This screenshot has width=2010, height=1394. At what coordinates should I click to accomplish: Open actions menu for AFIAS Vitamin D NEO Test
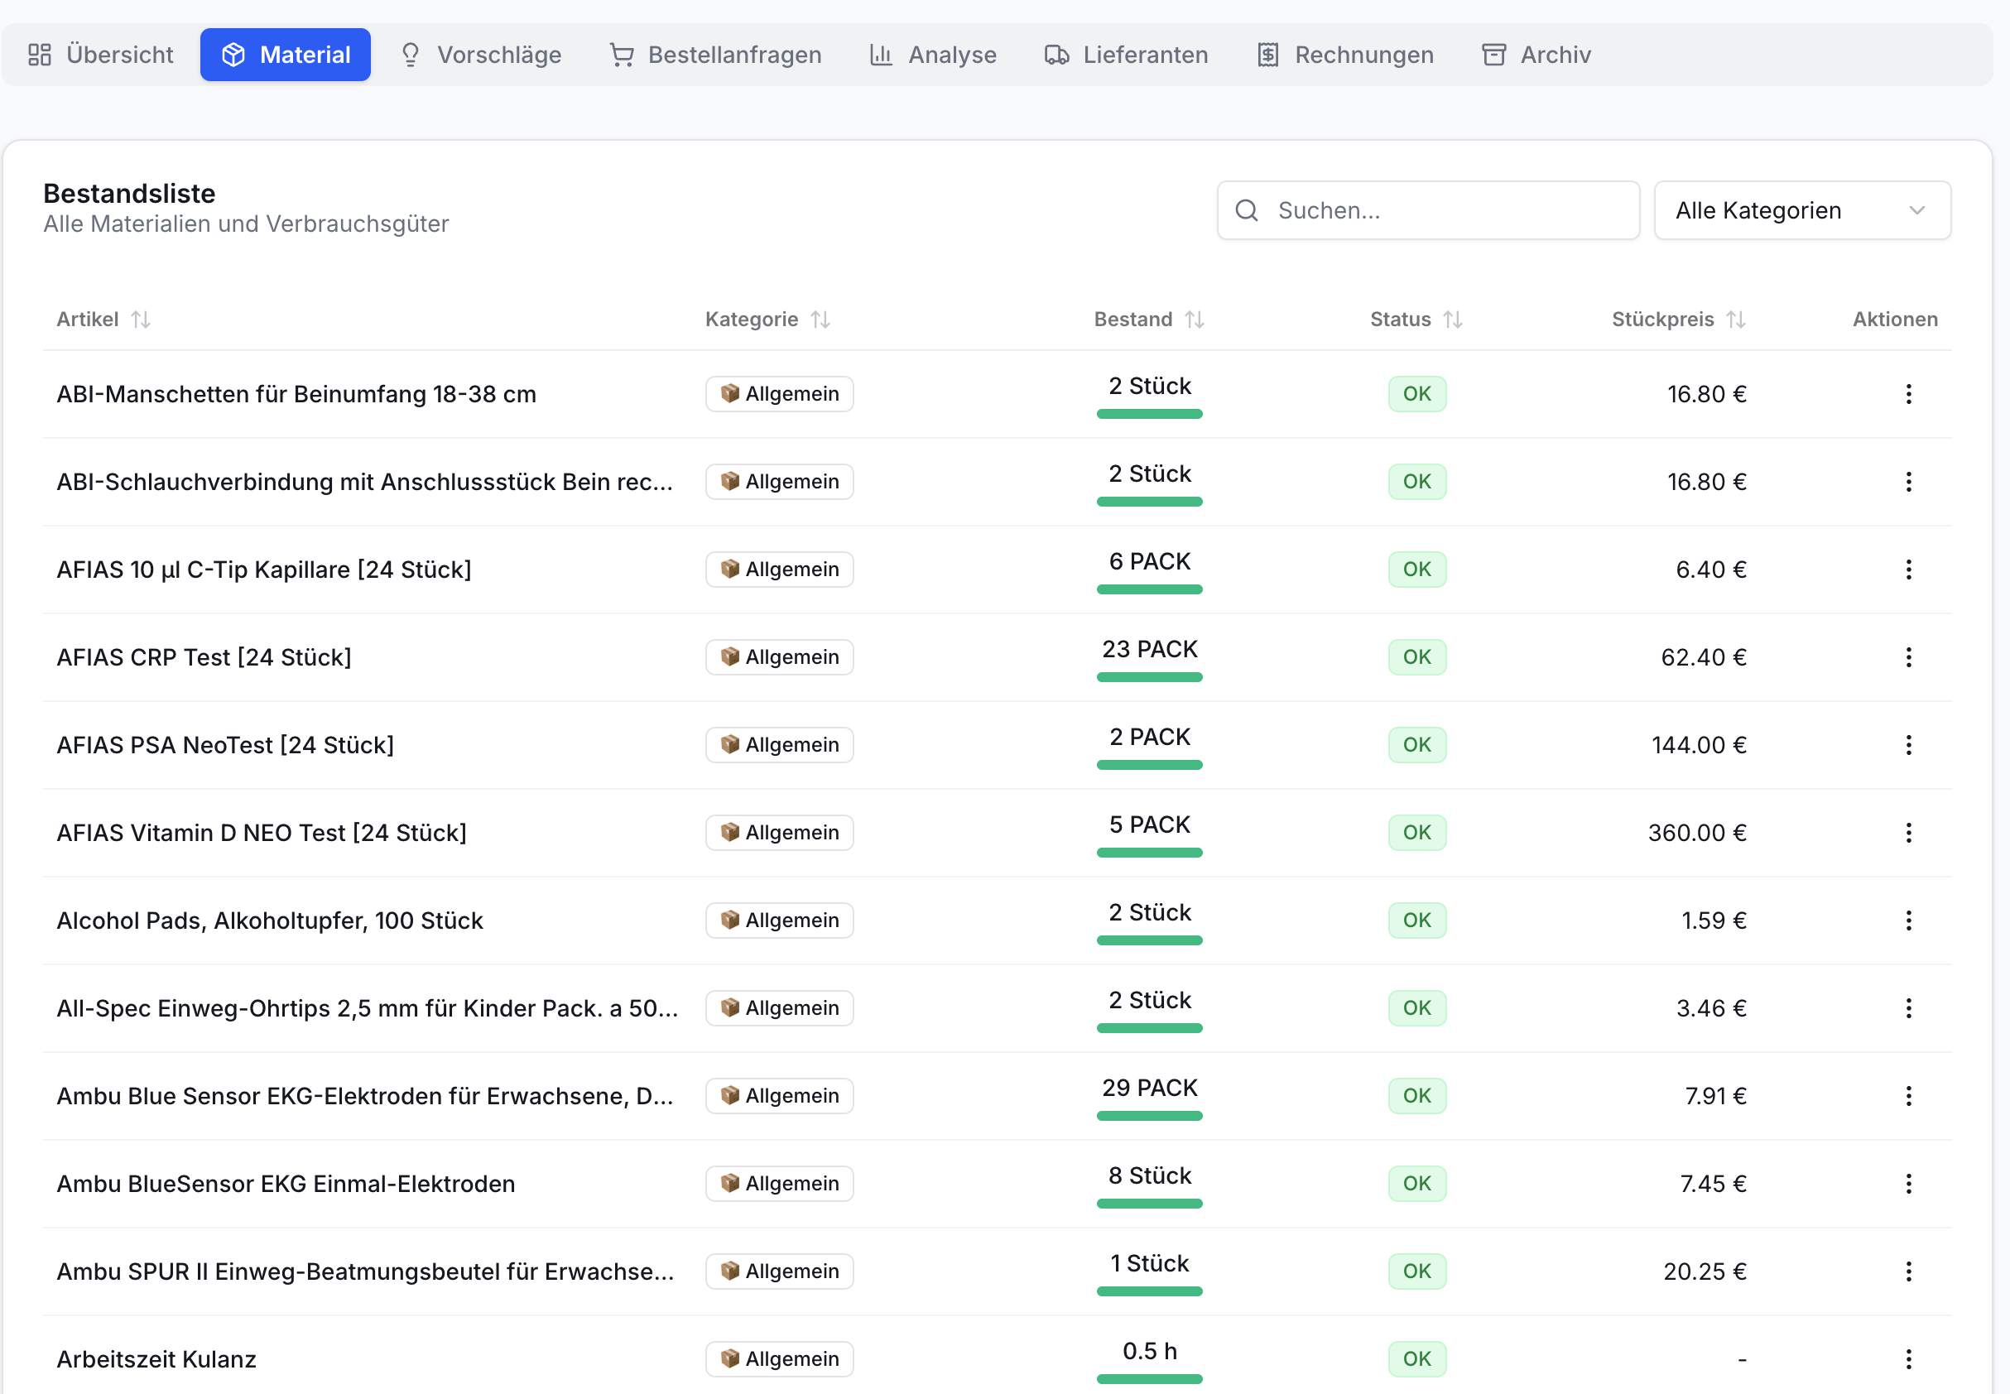point(1908,833)
